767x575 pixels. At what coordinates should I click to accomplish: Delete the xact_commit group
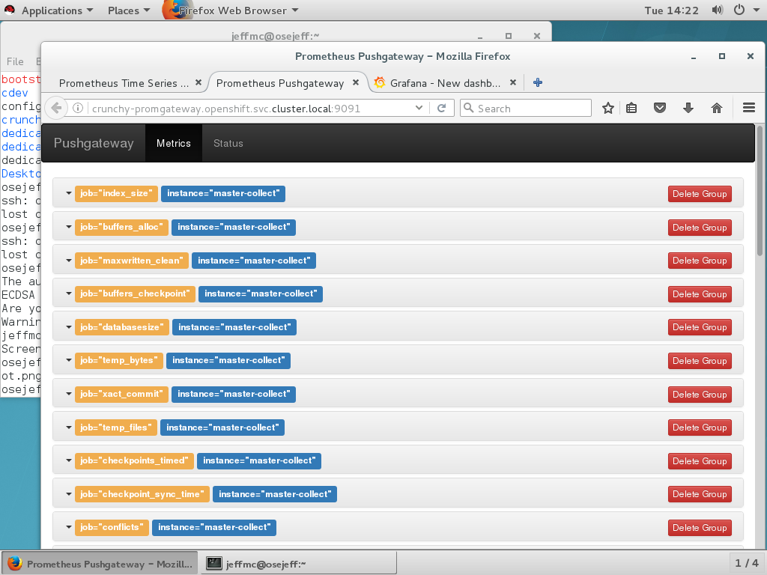699,394
